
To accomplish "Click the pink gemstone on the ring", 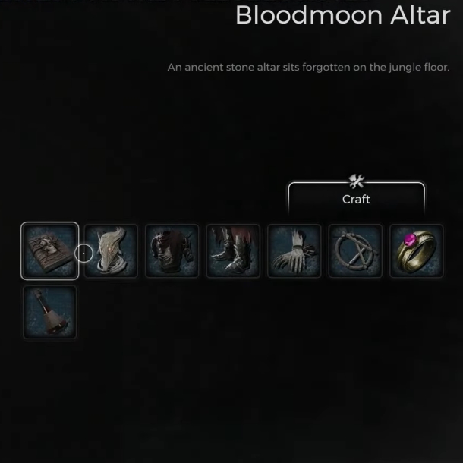I will (410, 238).
